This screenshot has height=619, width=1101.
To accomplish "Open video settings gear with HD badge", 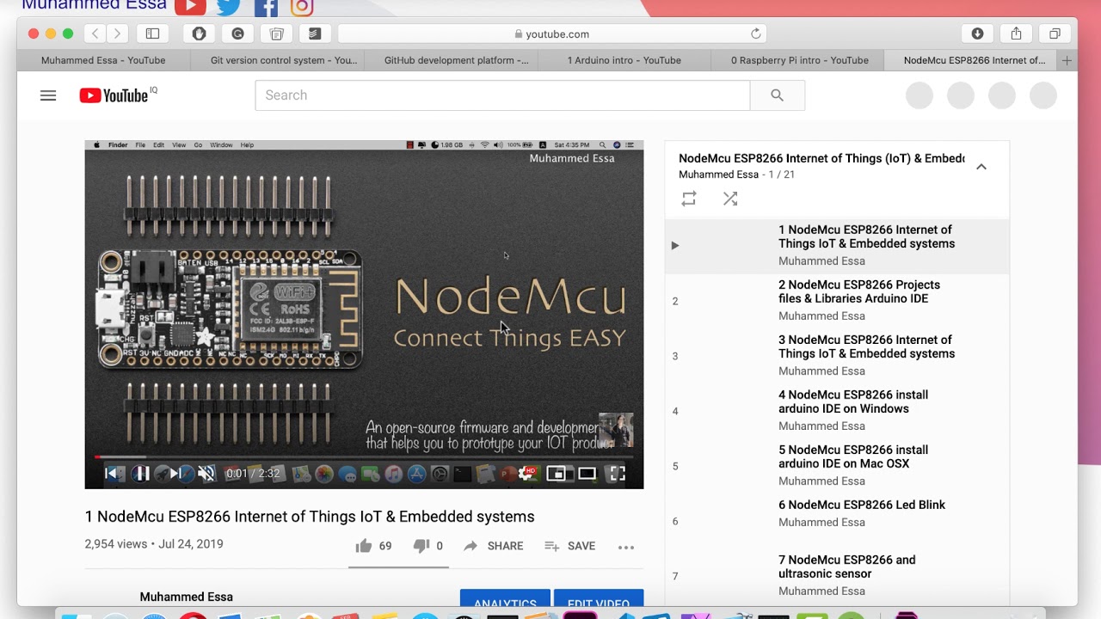I will (x=527, y=473).
